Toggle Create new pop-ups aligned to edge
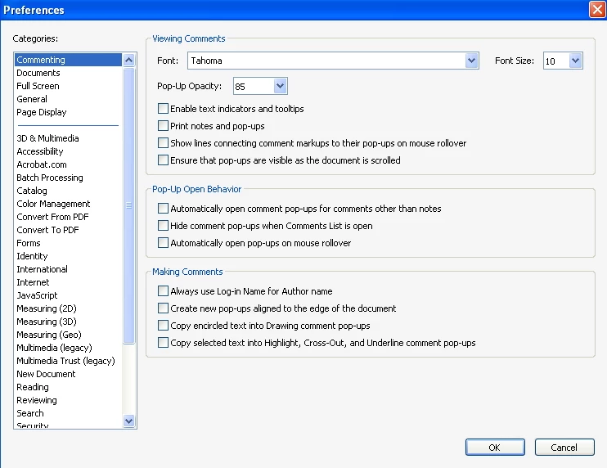607x468 pixels. [x=163, y=308]
